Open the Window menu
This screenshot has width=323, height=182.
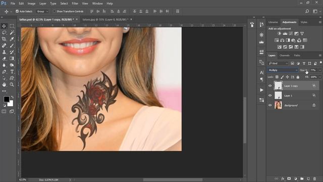point(97,4)
